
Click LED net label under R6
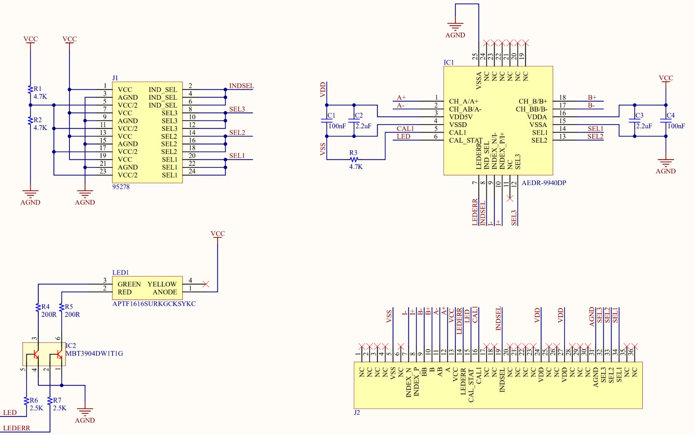tap(10, 413)
